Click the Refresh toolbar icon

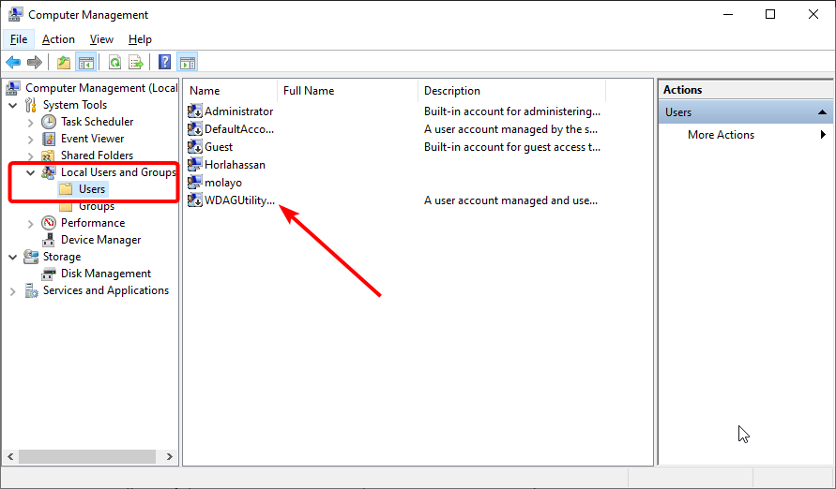pyautogui.click(x=114, y=62)
